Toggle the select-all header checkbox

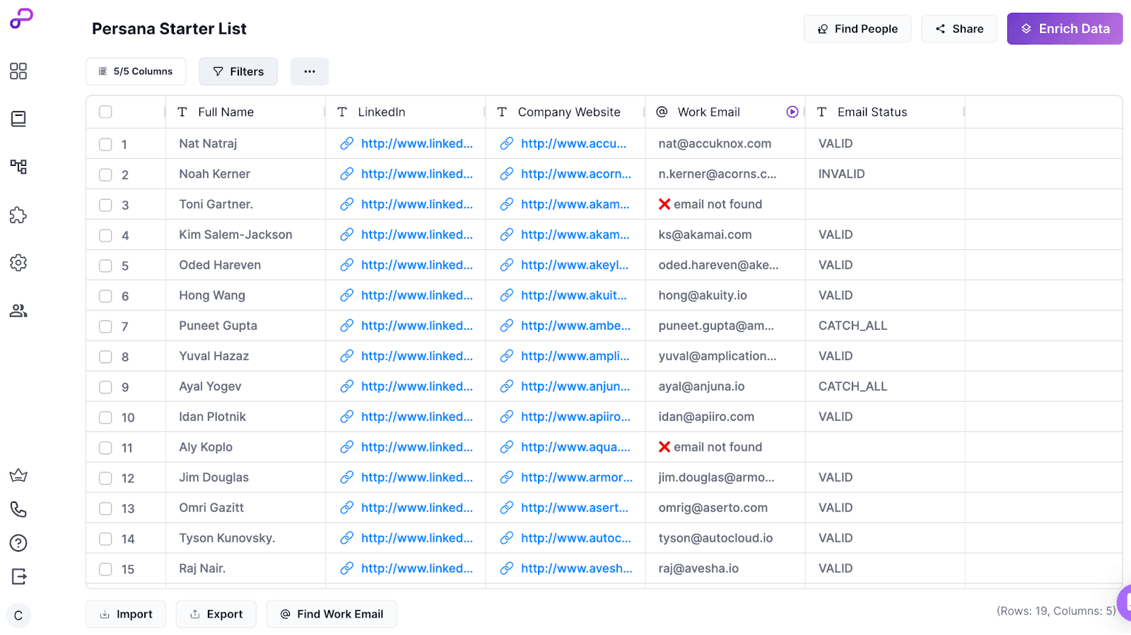(x=106, y=112)
